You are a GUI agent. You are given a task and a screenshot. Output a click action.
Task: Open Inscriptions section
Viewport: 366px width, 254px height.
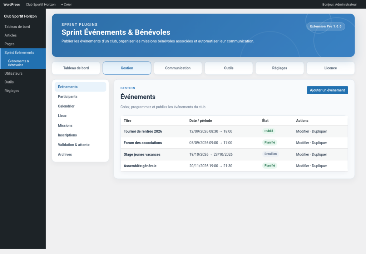(80, 135)
